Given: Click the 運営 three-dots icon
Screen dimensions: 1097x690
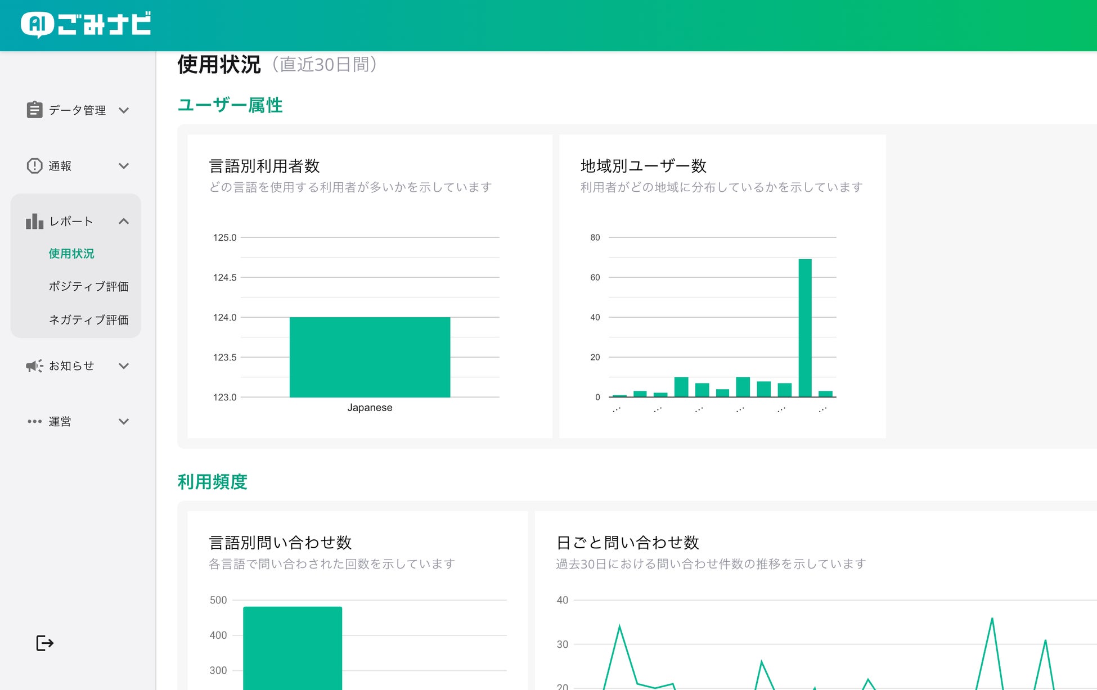Looking at the screenshot, I should pos(34,421).
